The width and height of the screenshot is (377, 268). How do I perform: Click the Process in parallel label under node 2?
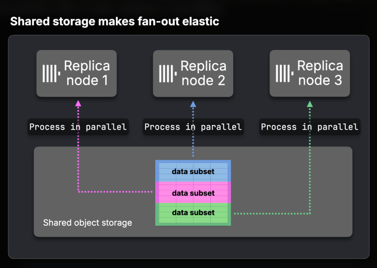193,127
